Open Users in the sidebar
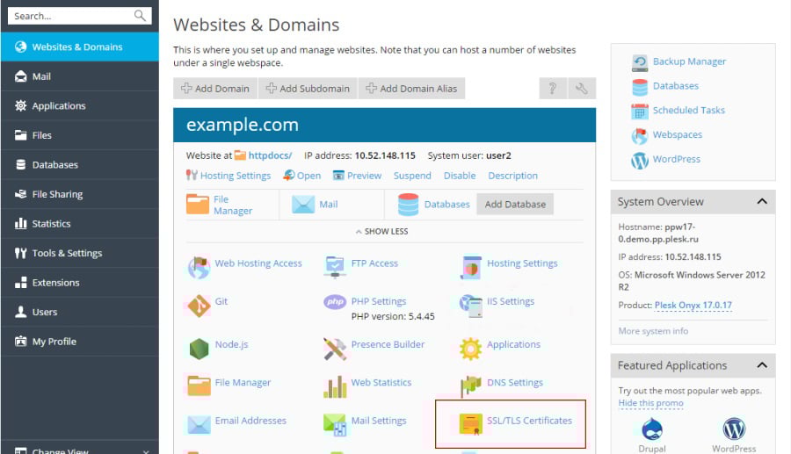 pos(80,313)
